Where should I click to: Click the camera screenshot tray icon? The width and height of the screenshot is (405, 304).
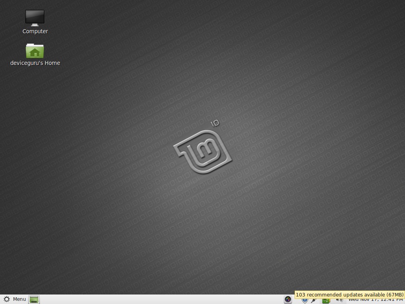click(288, 299)
